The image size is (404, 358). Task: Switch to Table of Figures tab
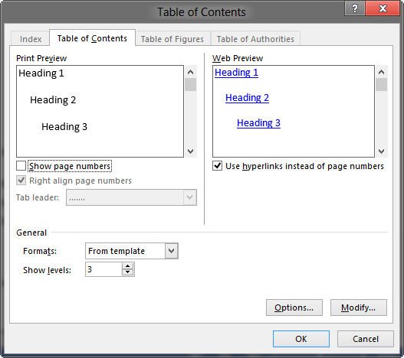[172, 39]
